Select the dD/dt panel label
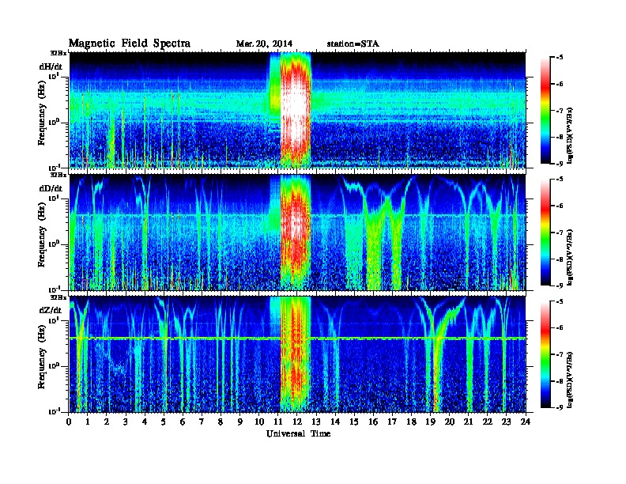This screenshot has width=626, height=484. click(51, 188)
